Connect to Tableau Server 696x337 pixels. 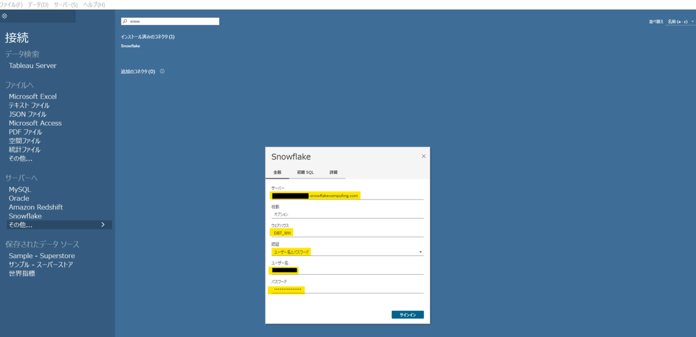[32, 66]
